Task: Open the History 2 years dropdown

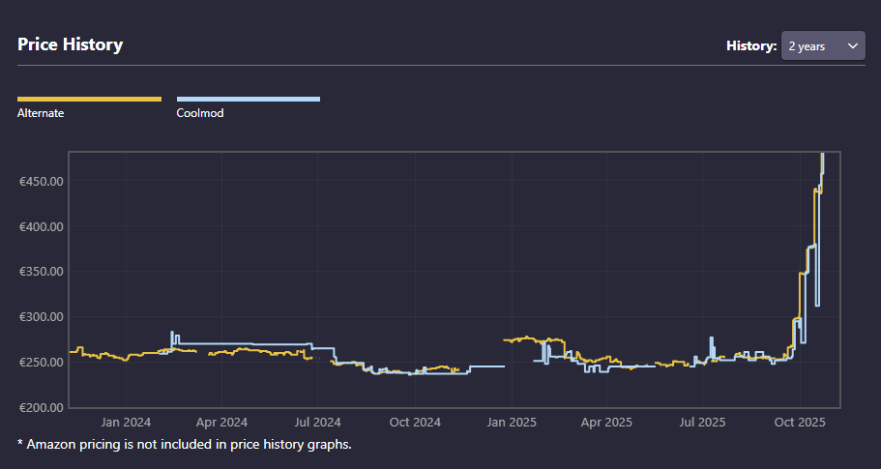Action: (x=823, y=45)
